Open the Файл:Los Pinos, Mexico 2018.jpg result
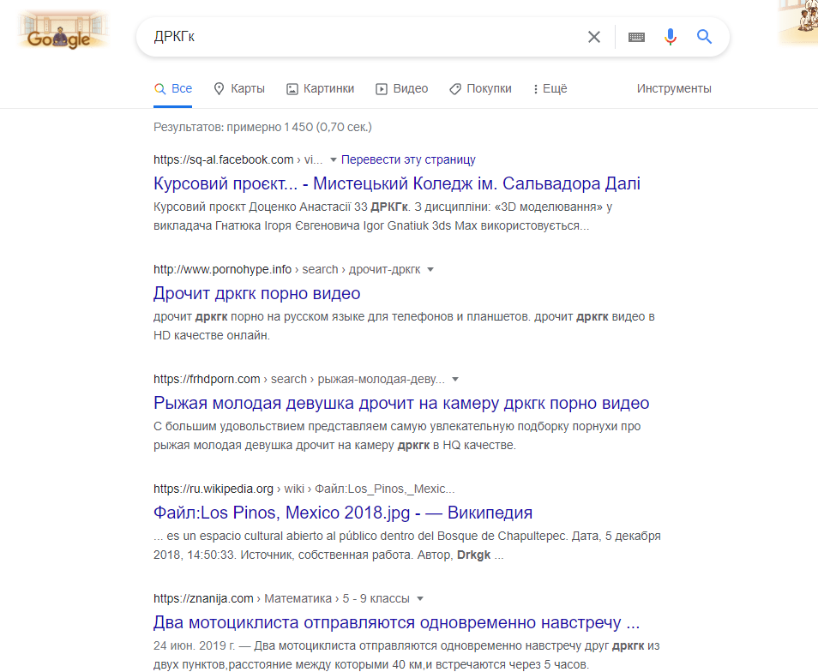 (x=343, y=513)
